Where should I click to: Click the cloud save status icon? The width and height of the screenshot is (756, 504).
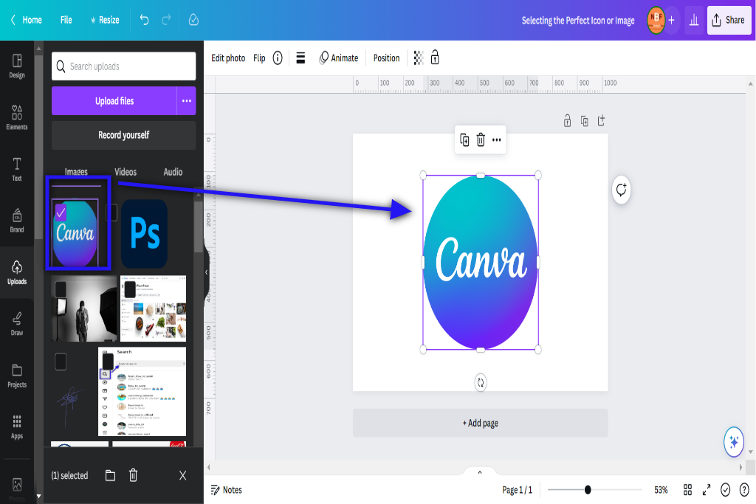pyautogui.click(x=193, y=20)
